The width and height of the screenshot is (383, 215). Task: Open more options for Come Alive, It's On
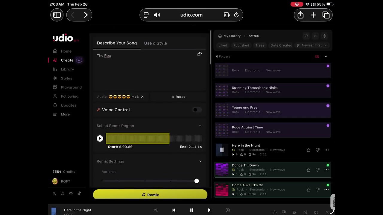coord(326,190)
